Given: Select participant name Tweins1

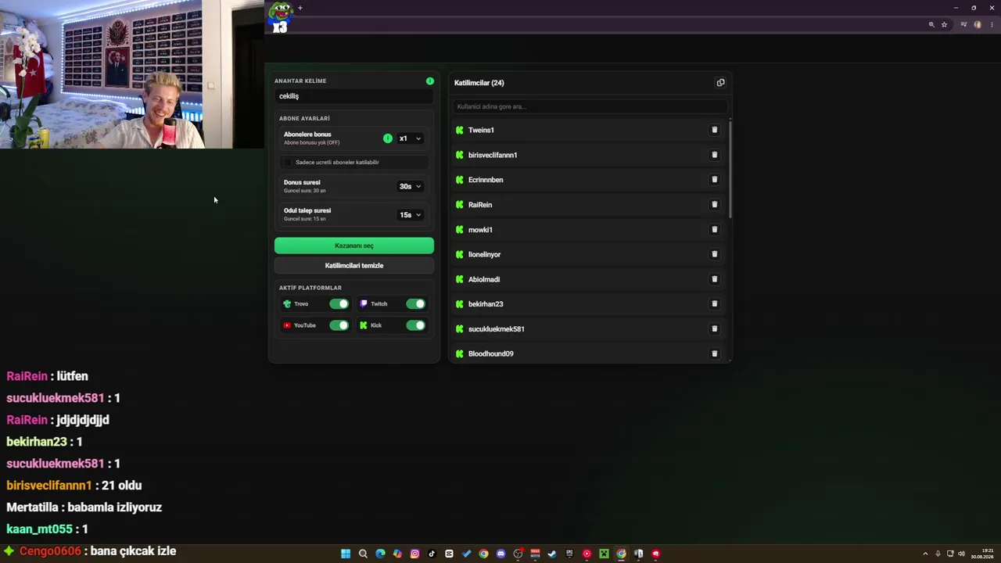Looking at the screenshot, I should point(481,131).
